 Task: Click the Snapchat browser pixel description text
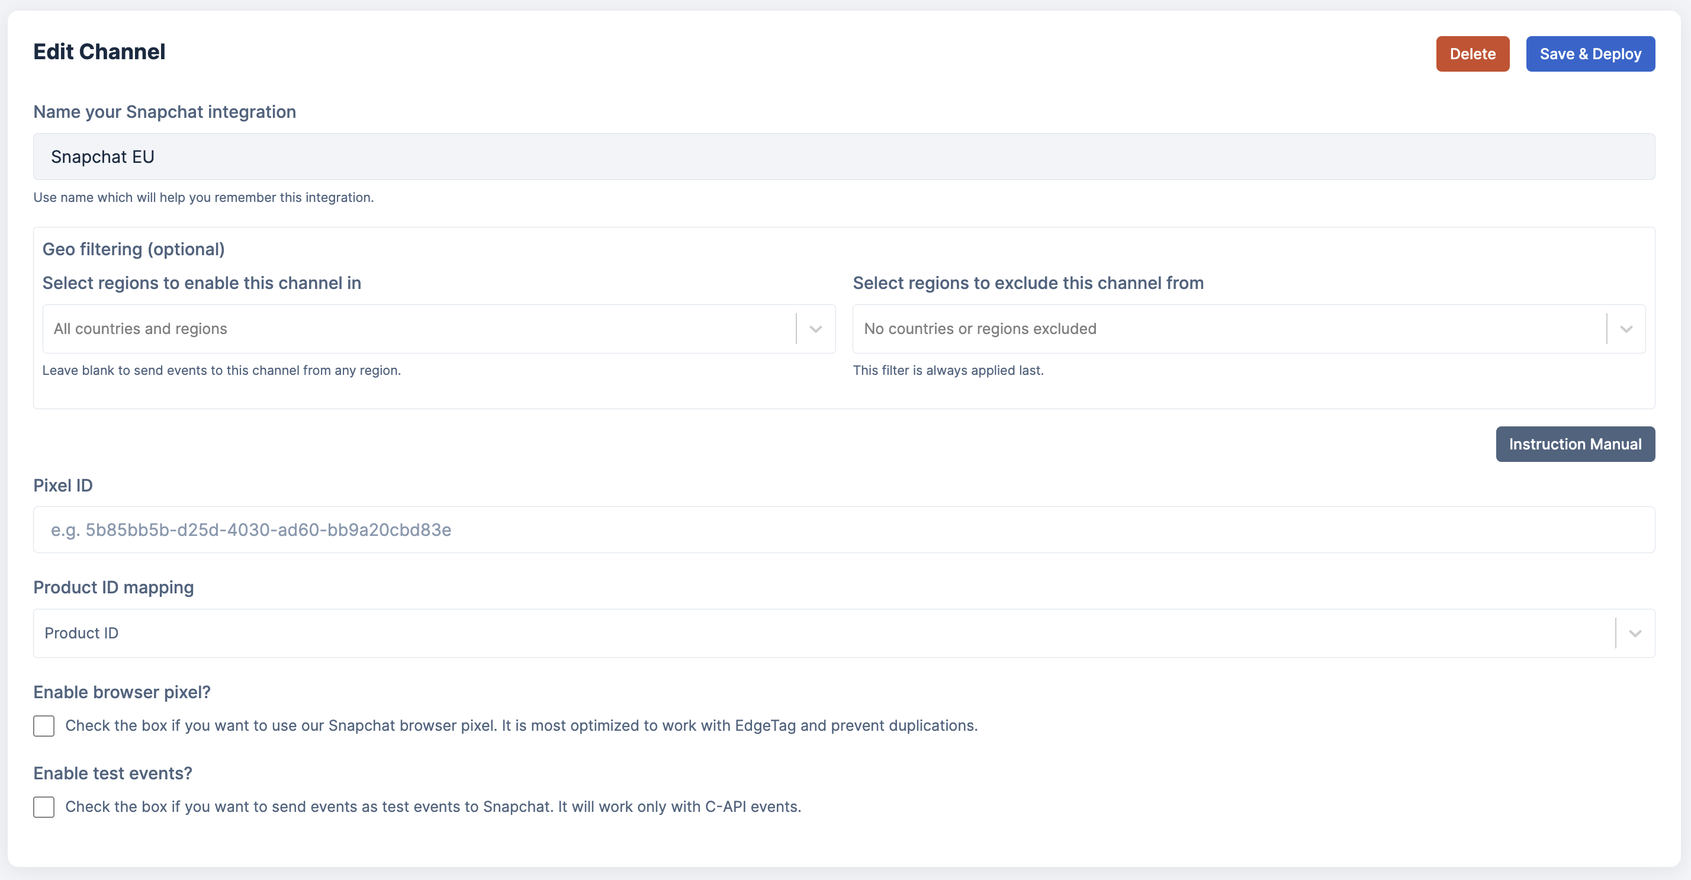pos(521,725)
